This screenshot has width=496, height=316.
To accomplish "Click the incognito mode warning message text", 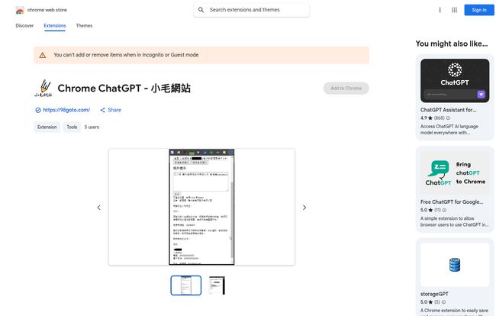I will click(x=126, y=55).
